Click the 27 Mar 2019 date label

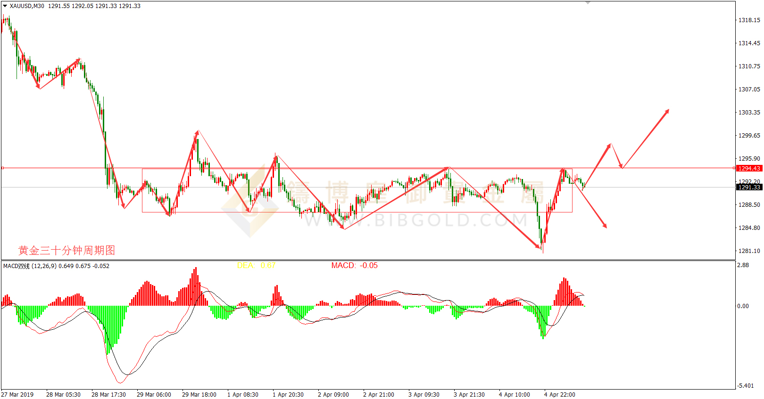(x=17, y=395)
